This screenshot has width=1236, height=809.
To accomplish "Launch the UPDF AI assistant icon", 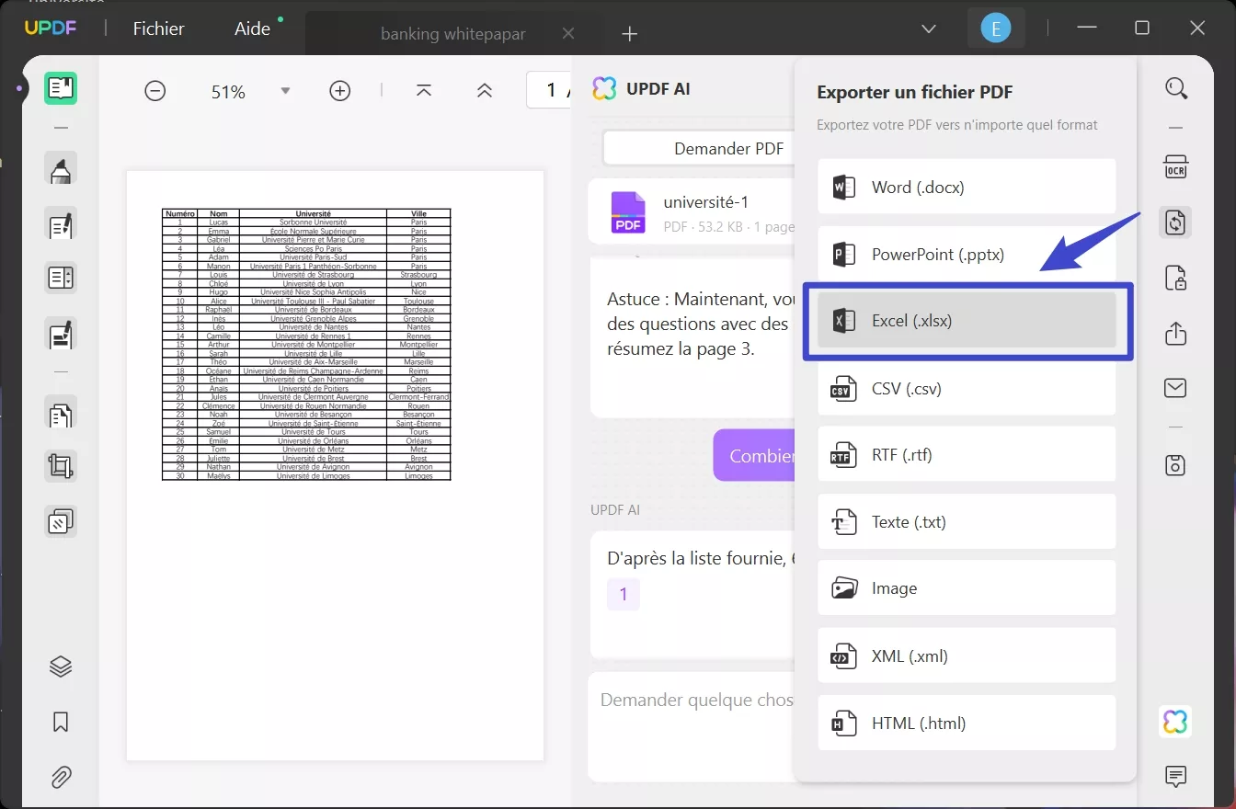I will pyautogui.click(x=1176, y=723).
